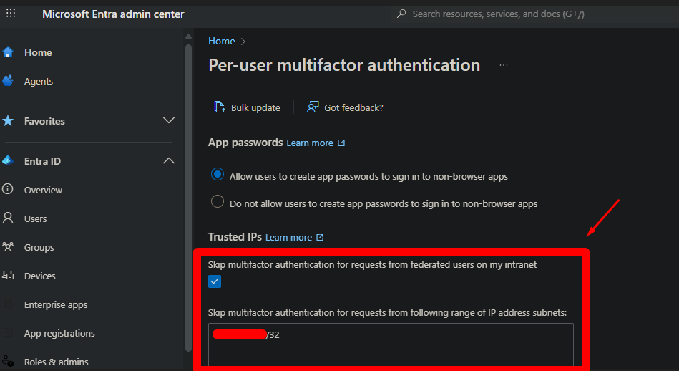Click the Trusted IPs section heading
This screenshot has width=679, height=371.
point(235,237)
